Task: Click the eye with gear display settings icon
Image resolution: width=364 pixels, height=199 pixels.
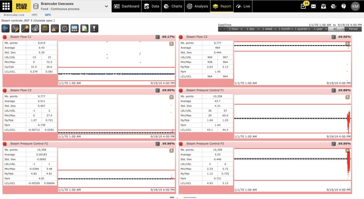Action: click(35, 28)
